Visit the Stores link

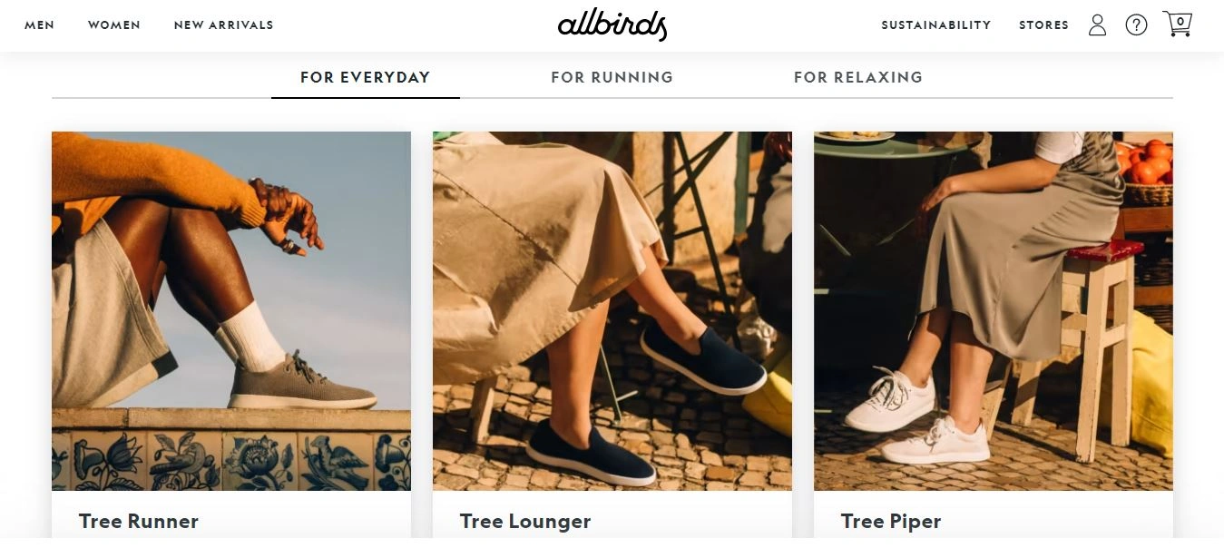pyautogui.click(x=1043, y=25)
